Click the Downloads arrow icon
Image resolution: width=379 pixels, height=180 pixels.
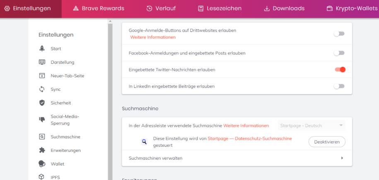coord(267,8)
